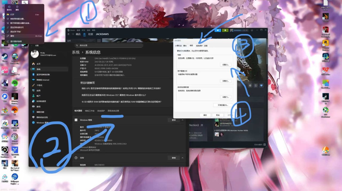Open the 16 GB RAM FAQ question
342x191 pixels.
(122, 102)
